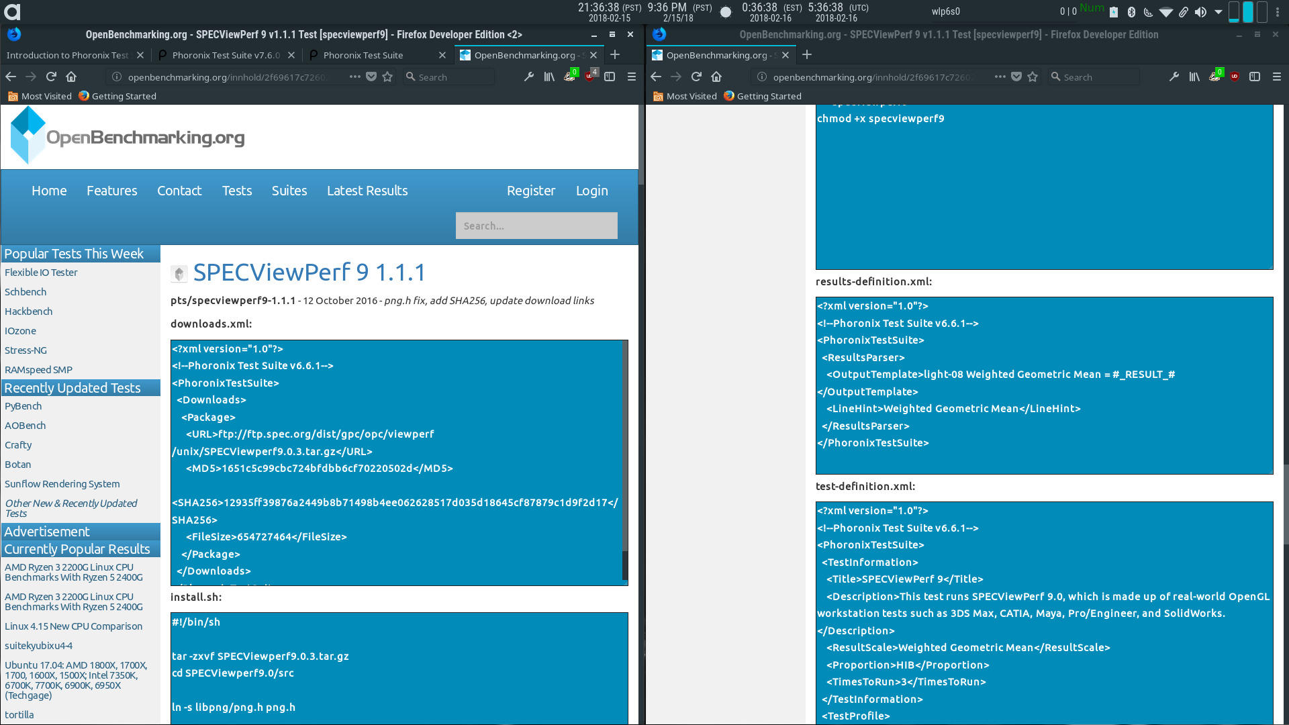Bookmark this page in right Firefox window

click(x=1033, y=77)
